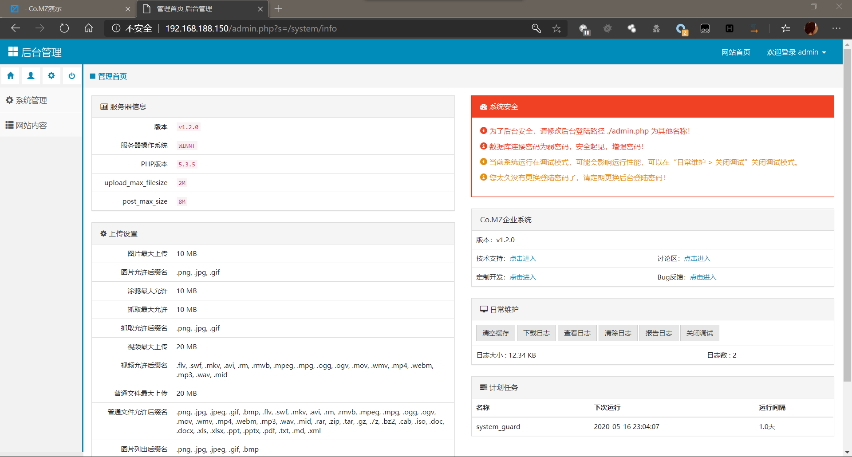Add page to favorites with star icon
The width and height of the screenshot is (852, 457).
[556, 28]
